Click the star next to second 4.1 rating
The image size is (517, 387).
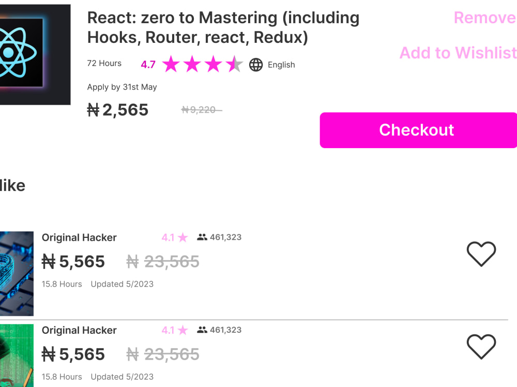pyautogui.click(x=183, y=330)
